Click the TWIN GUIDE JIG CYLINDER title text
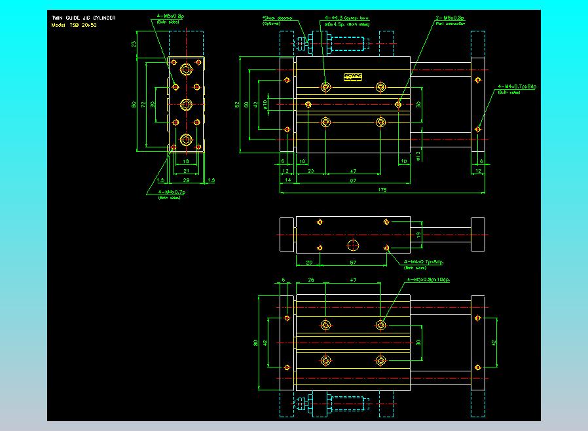 click(83, 18)
